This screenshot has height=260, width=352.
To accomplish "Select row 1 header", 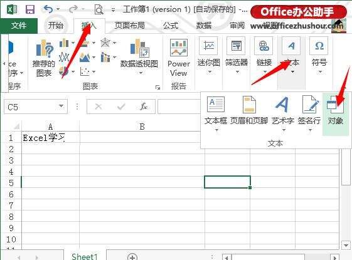I will click(11, 138).
